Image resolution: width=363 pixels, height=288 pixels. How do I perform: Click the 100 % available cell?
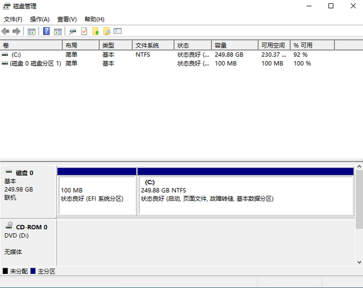pyautogui.click(x=302, y=63)
